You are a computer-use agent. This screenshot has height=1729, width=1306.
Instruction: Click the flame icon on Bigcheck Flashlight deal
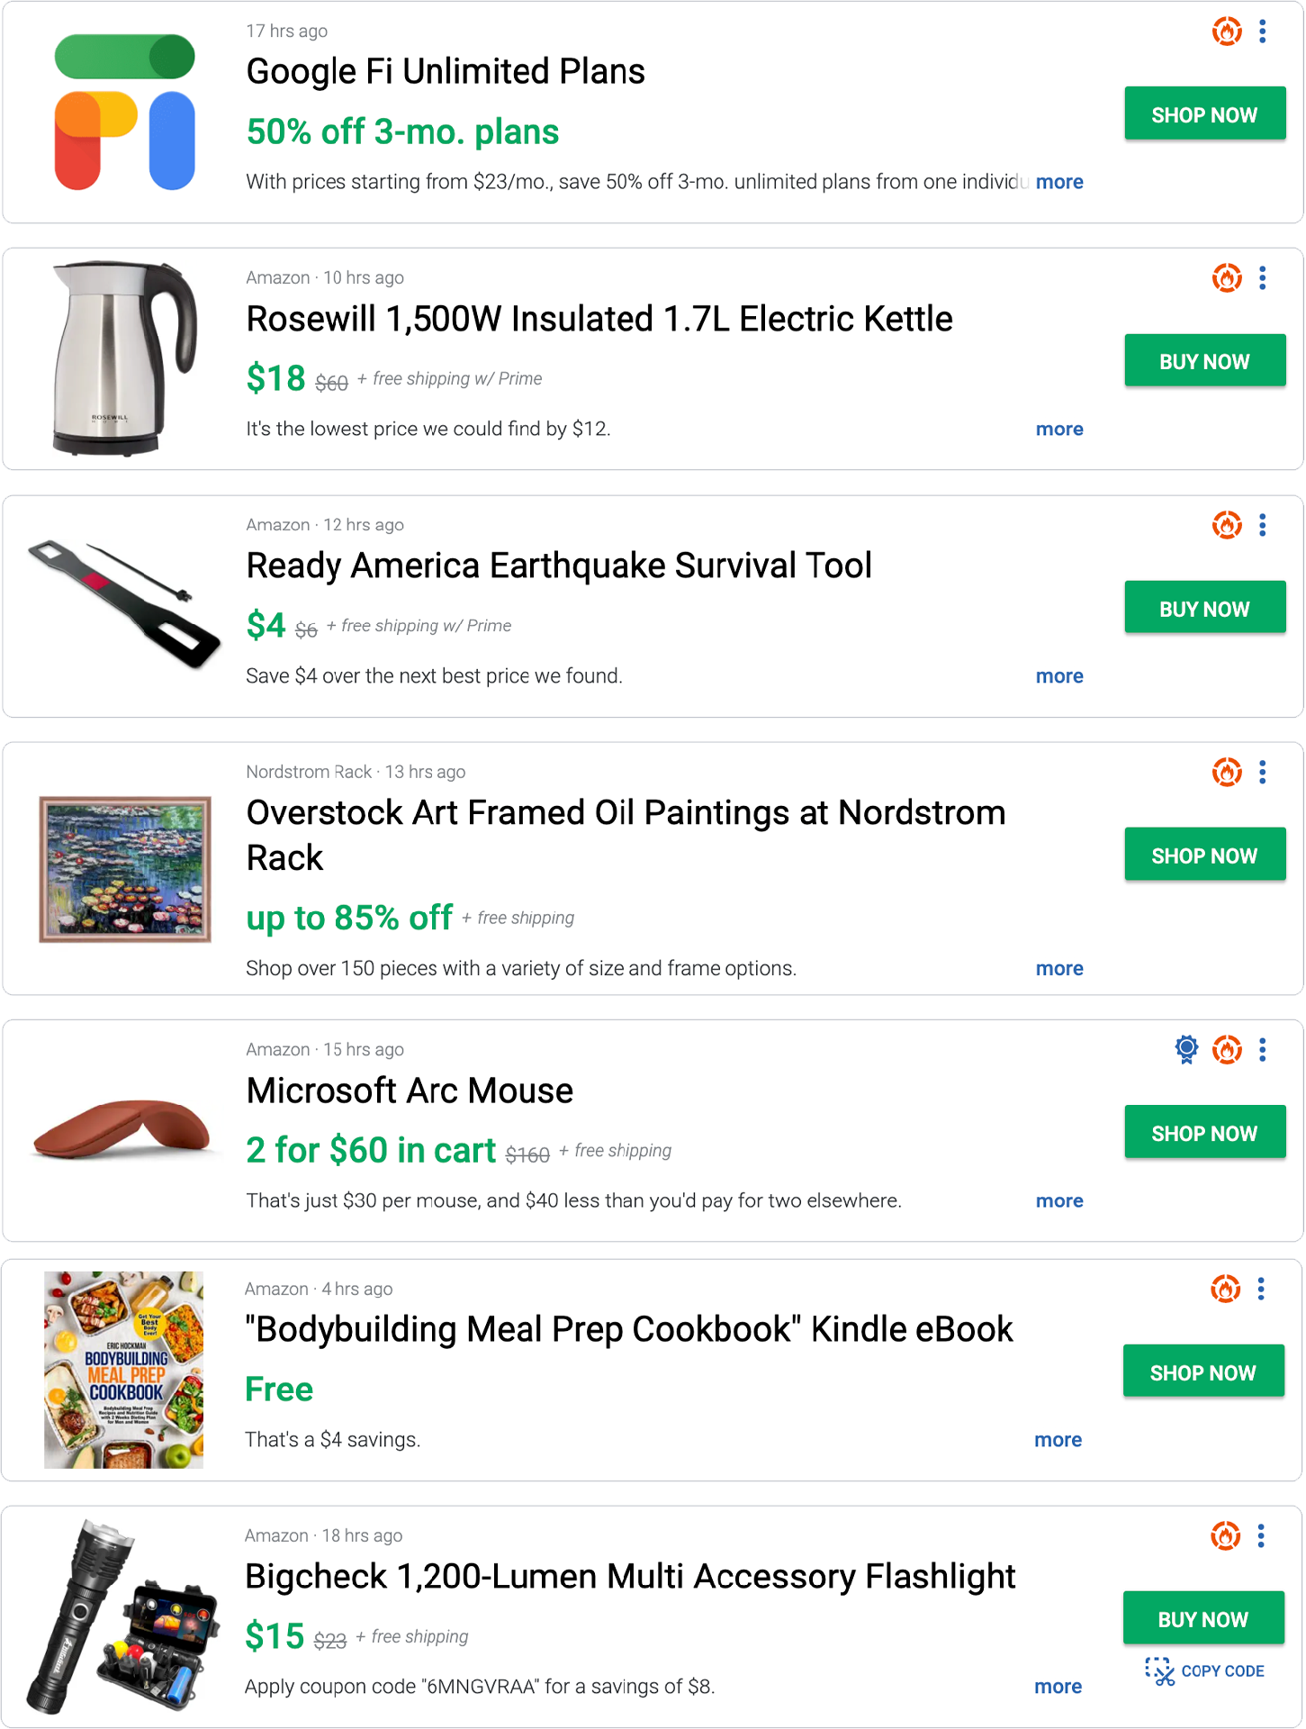1225,1536
